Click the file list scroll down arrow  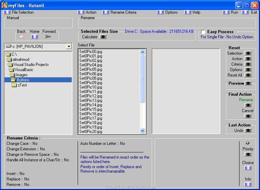(x=142, y=131)
